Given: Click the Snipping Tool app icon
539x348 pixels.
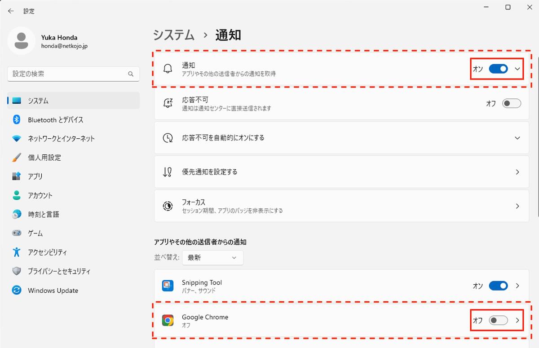Looking at the screenshot, I should tap(168, 286).
